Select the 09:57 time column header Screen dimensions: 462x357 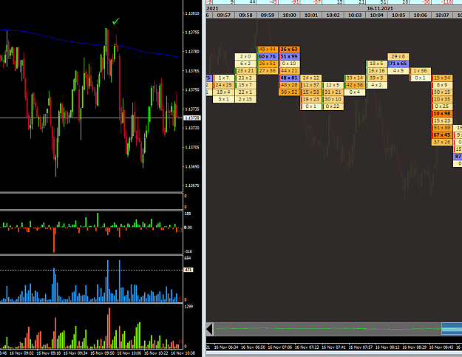pyautogui.click(x=224, y=15)
